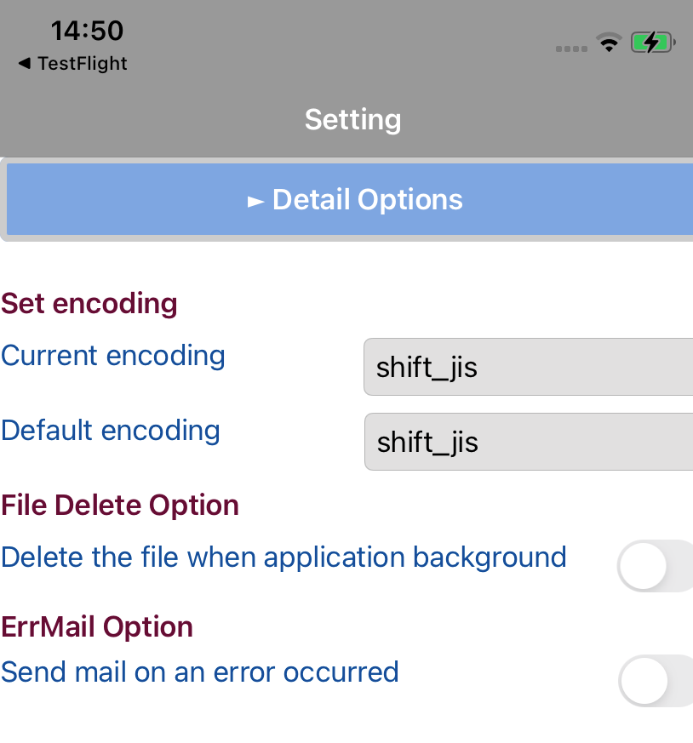Tap the back arrow beside TestFlight
The width and height of the screenshot is (693, 743).
(x=24, y=64)
